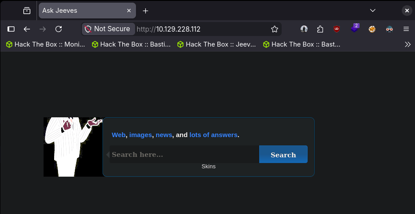
Task: Open Hack The Box :: Jeev... bookmark
Action: click(216, 44)
